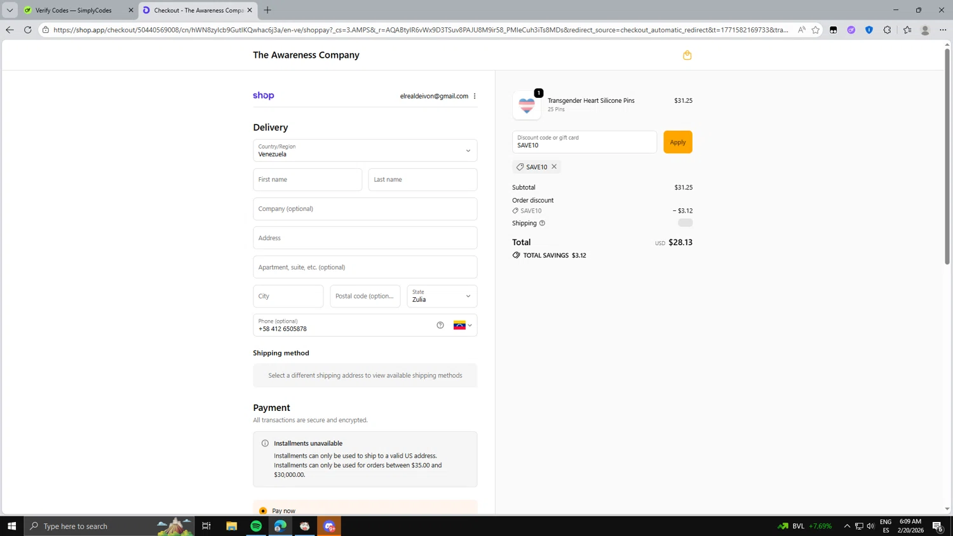
Task: Open the notification center icon
Action: tap(938, 526)
